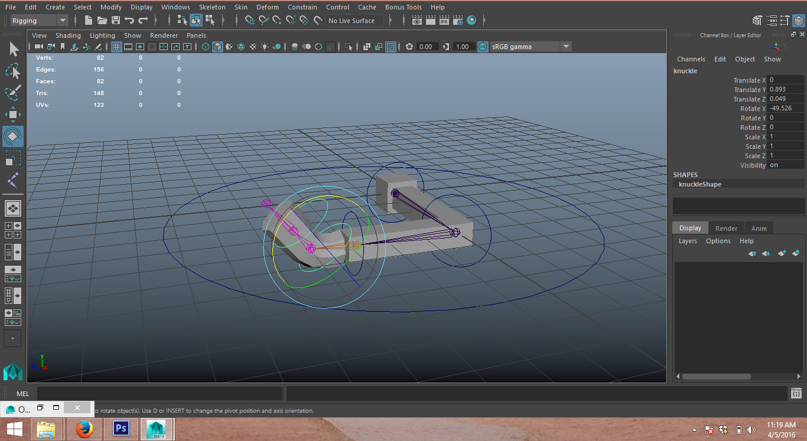This screenshot has height=441, width=807.
Task: Start IPR render
Action: (x=444, y=21)
